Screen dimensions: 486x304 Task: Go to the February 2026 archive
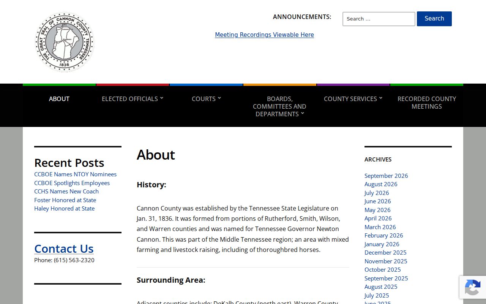coord(383,236)
